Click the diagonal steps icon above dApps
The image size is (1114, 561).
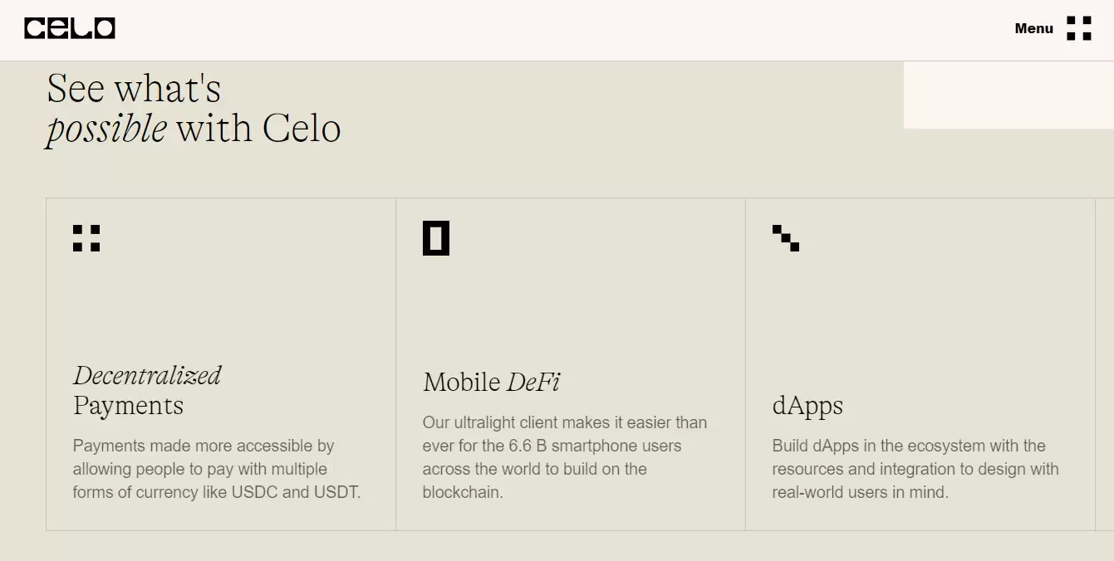click(786, 238)
